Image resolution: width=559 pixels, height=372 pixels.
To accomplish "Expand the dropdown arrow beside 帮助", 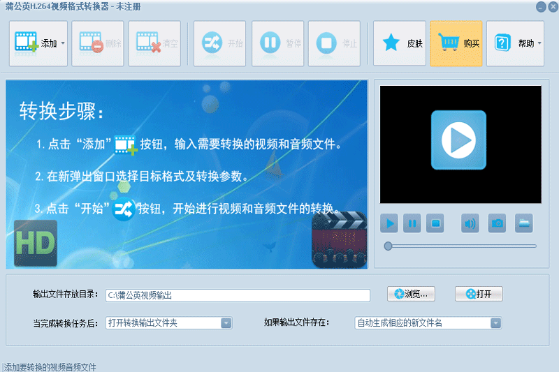I will (x=539, y=43).
